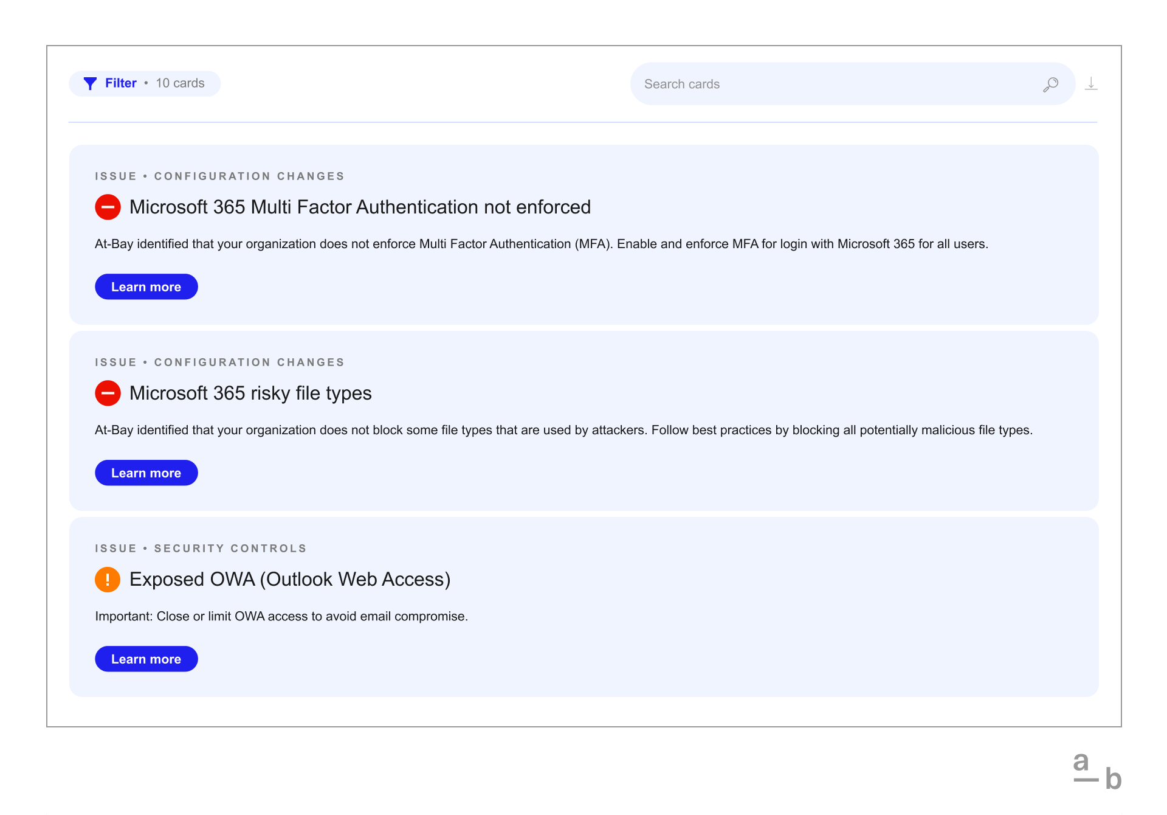Viewport: 1167px width, 815px height.
Task: Expand the MFA issue details card
Action: (x=147, y=286)
